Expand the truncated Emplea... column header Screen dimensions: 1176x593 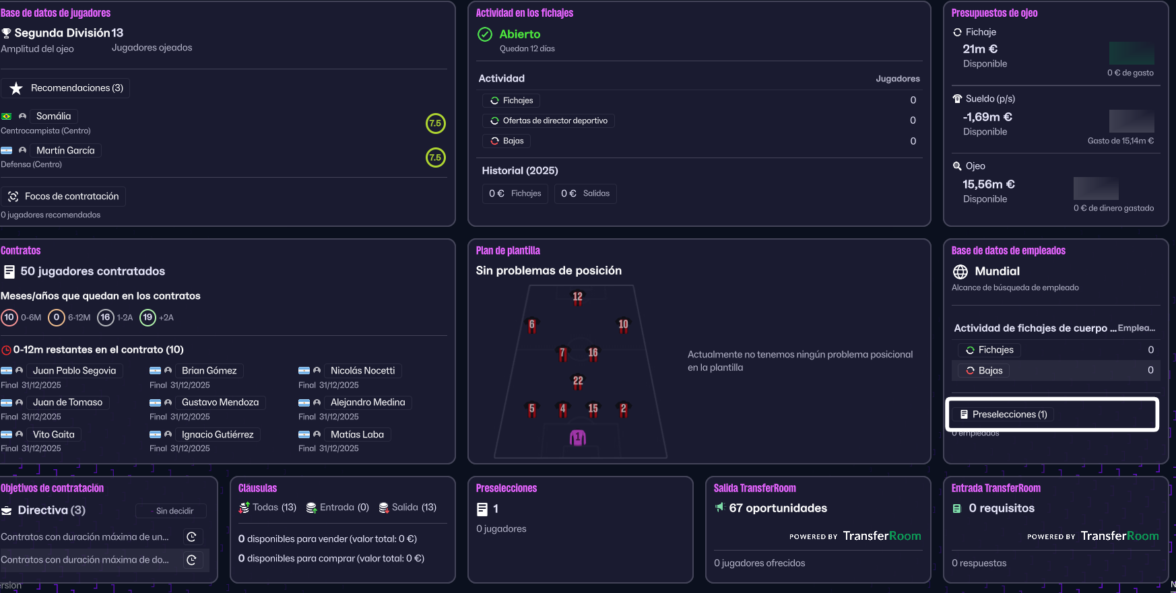click(1136, 328)
